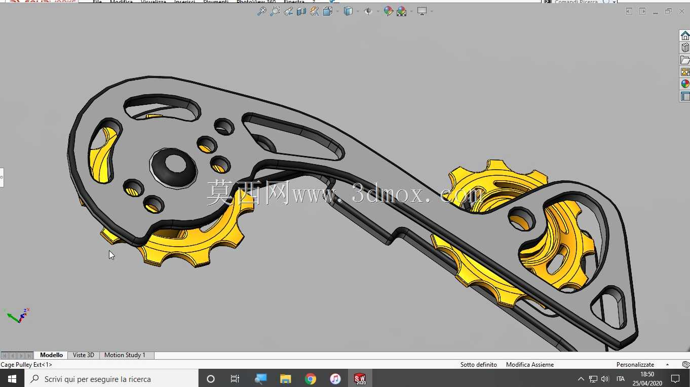690x387 pixels.
Task: Switch to the Viste 3D tab
Action: 84,355
